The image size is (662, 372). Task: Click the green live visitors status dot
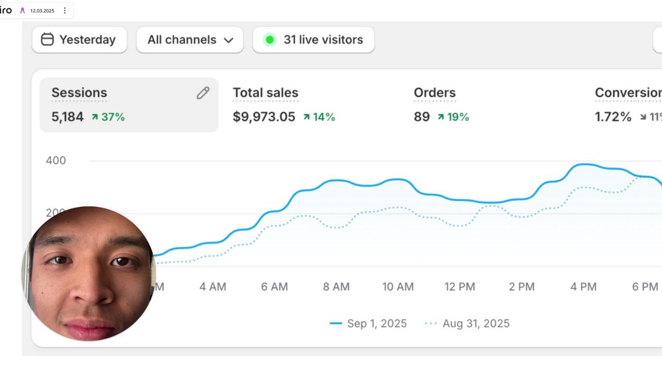269,40
